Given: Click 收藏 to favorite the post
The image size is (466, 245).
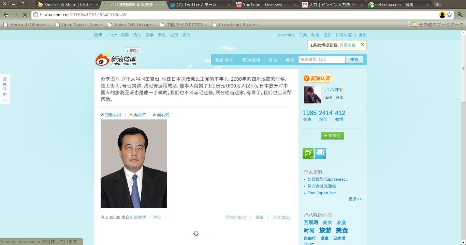Looking at the screenshot, I should pos(259,217).
